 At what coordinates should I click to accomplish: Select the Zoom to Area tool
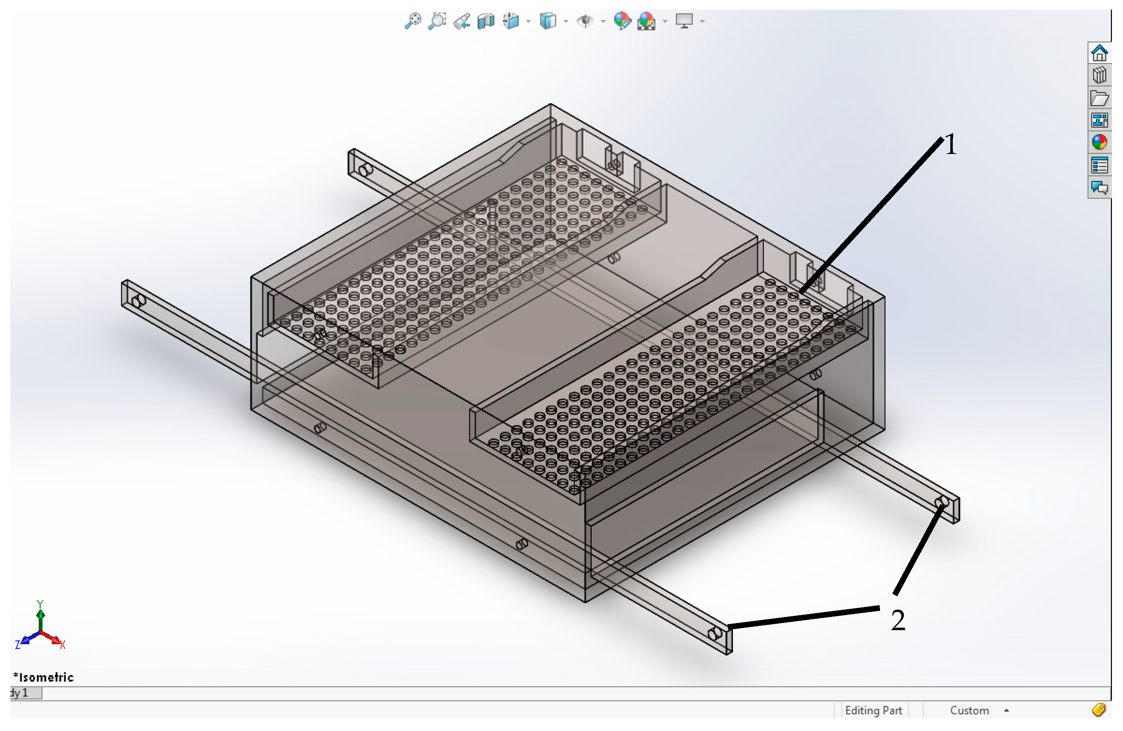click(437, 21)
